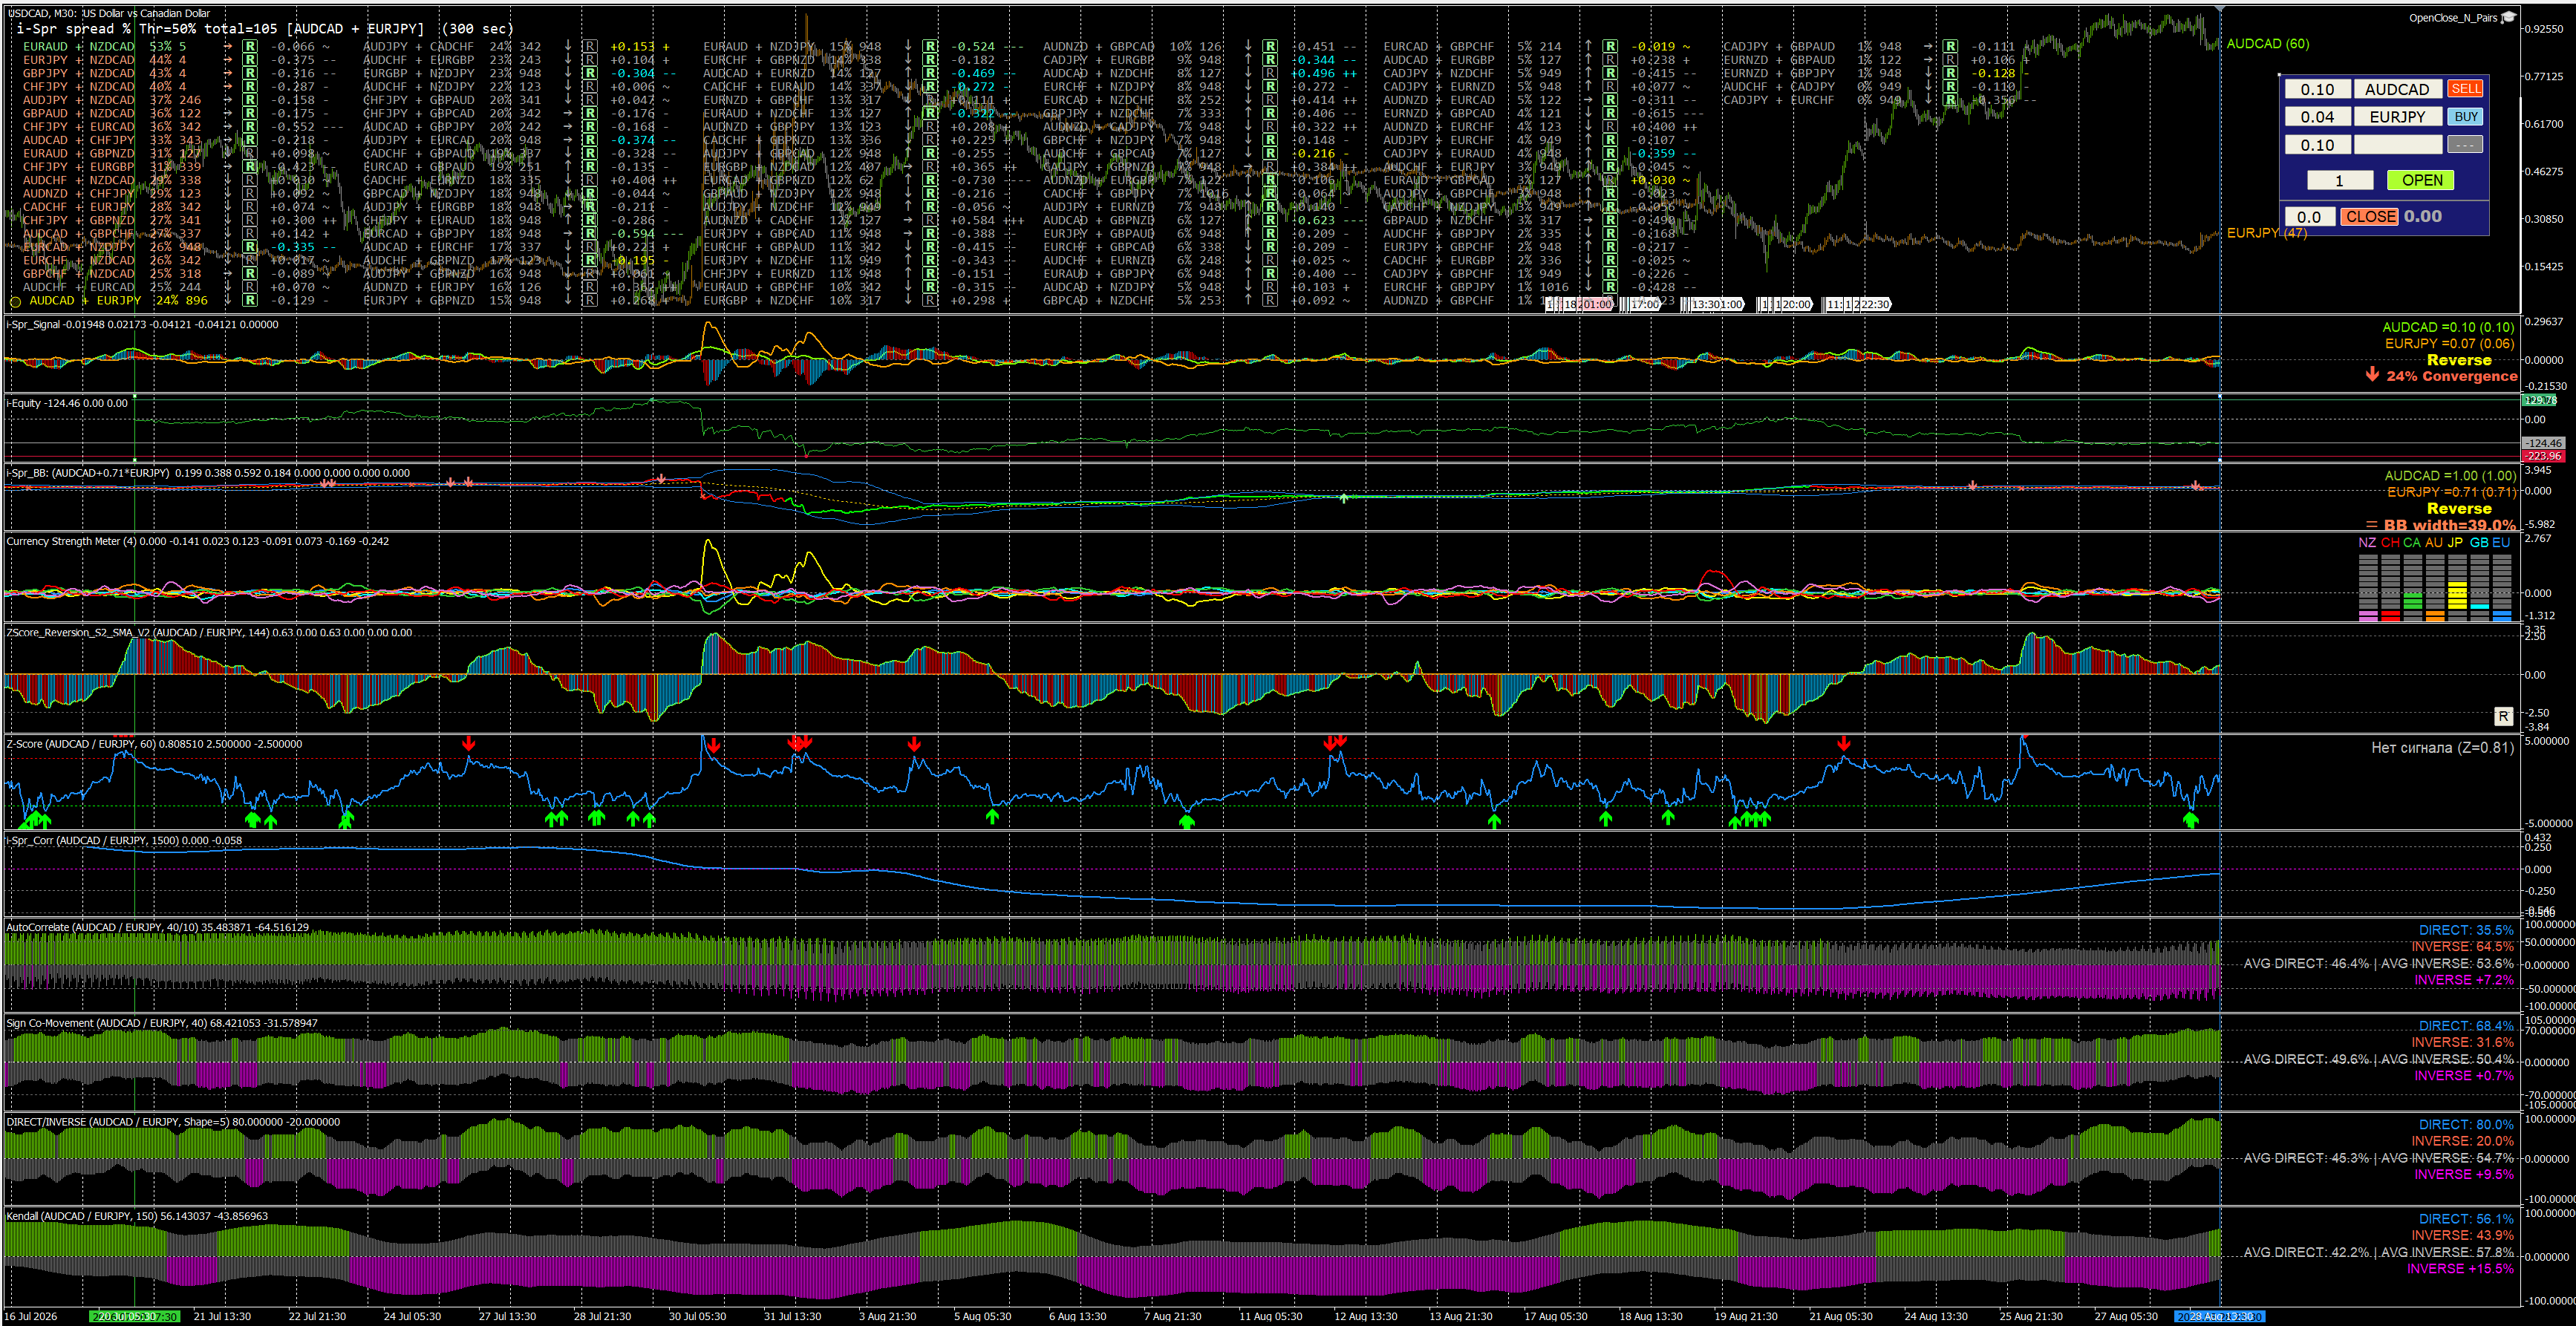Toggle the R box on AUDJPY + CADCHF row
Screen dimensions: 2576x1326
click(x=589, y=47)
